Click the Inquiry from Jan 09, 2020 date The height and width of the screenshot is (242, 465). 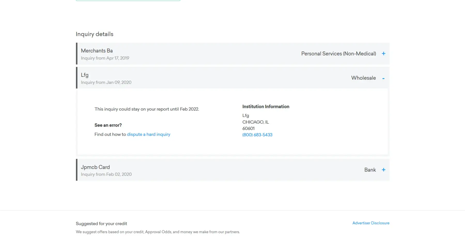coord(106,82)
